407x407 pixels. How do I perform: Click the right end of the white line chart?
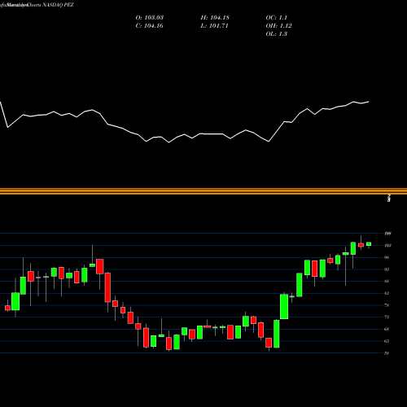pos(369,102)
